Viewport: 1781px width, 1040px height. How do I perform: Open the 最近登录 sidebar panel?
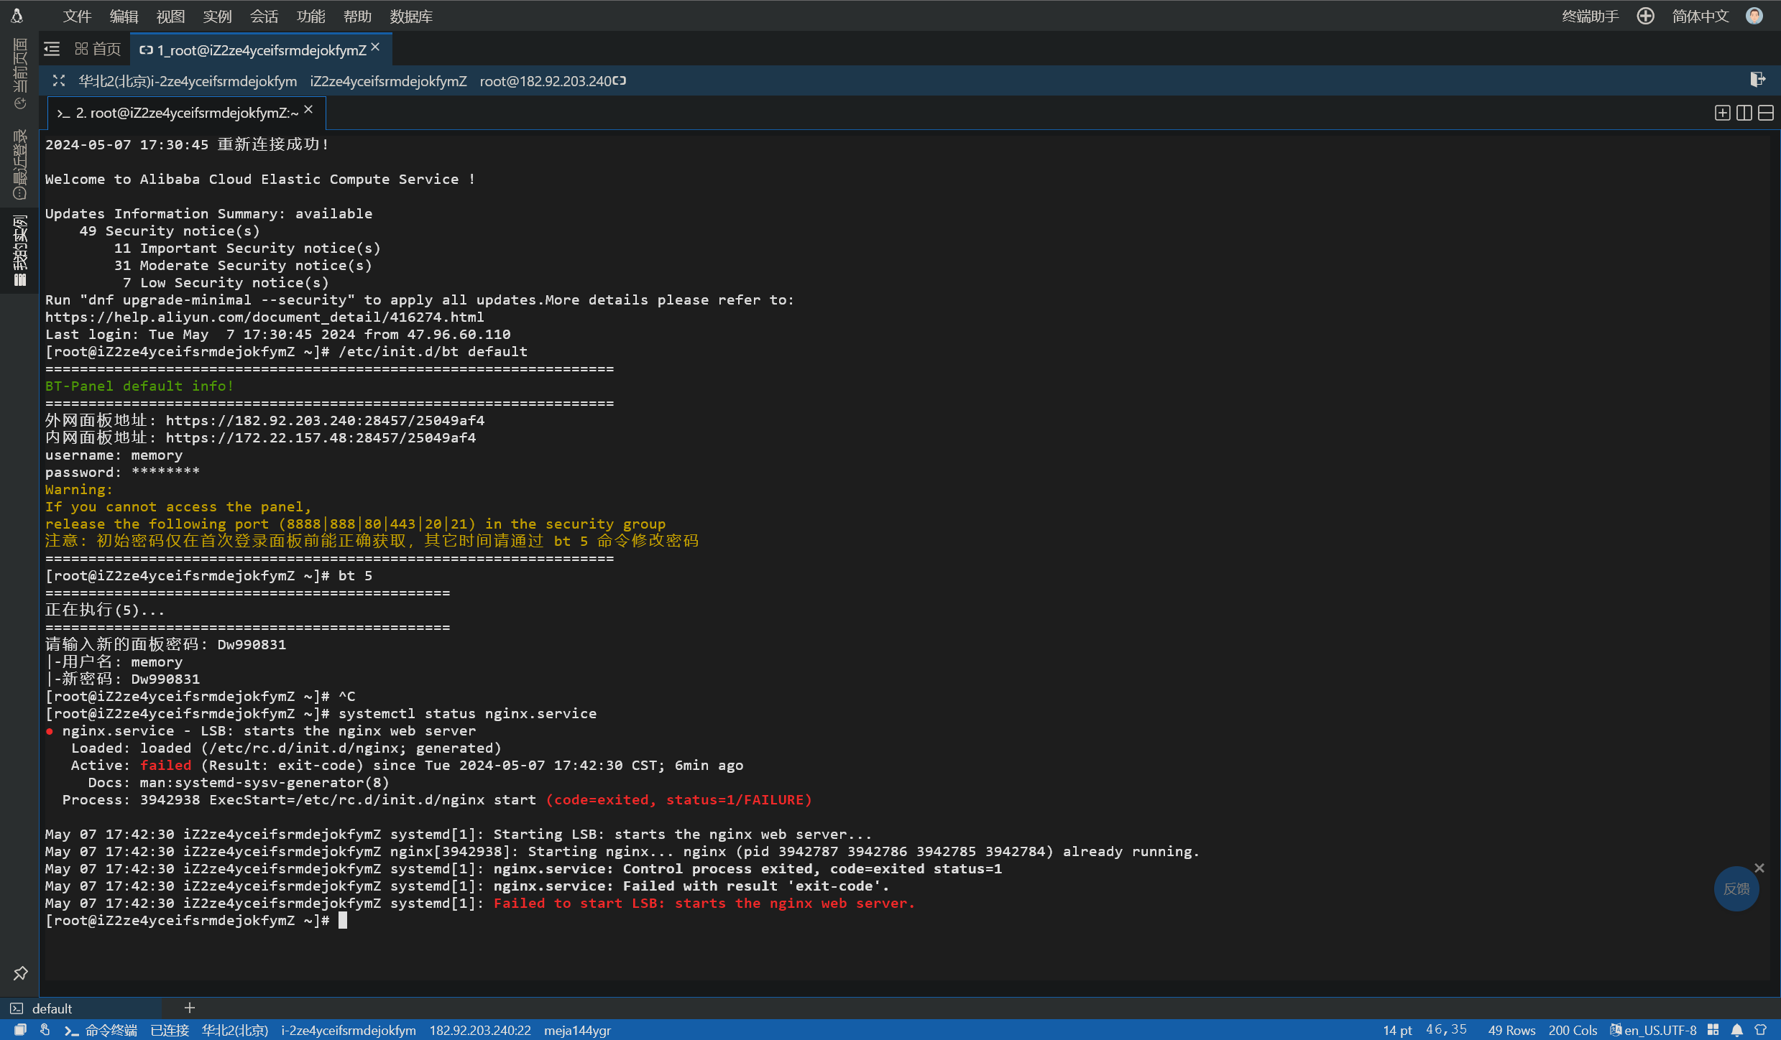pyautogui.click(x=19, y=164)
